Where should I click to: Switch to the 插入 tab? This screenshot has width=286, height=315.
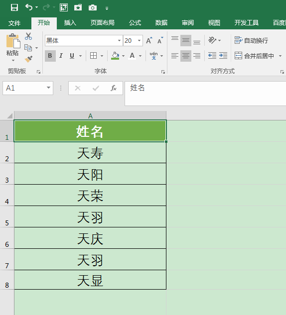pyautogui.click(x=70, y=23)
